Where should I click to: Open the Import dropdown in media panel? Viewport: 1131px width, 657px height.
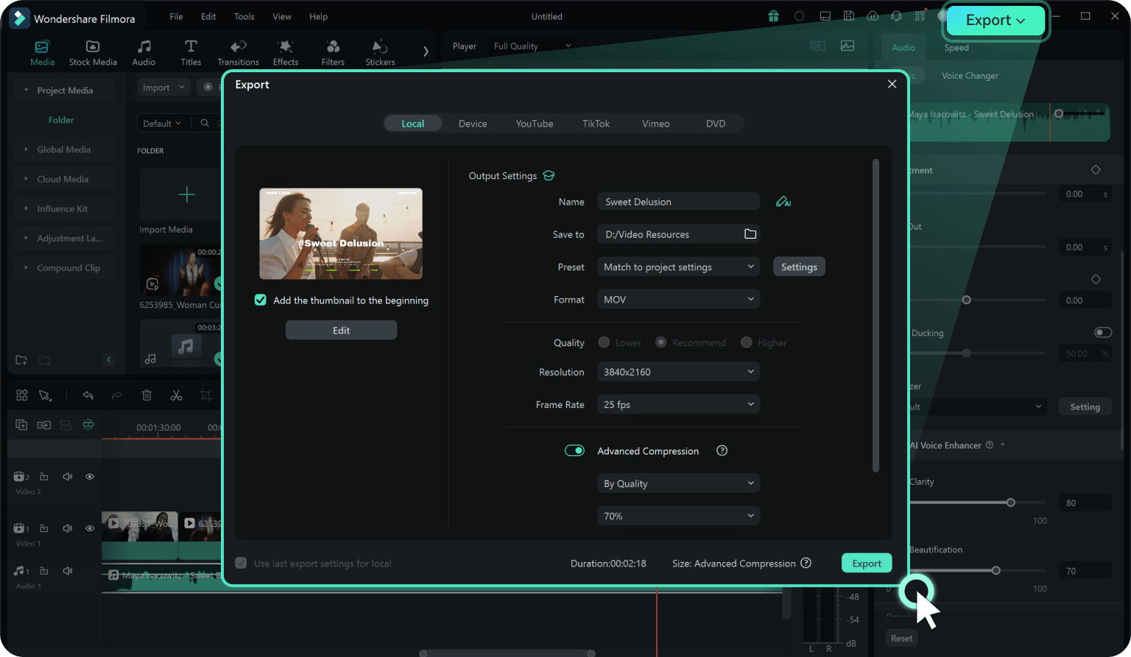[x=163, y=88]
